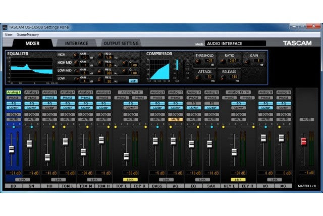Switch to the OUTPUT SETTING tab
The image size is (323, 216).
[x=121, y=44]
